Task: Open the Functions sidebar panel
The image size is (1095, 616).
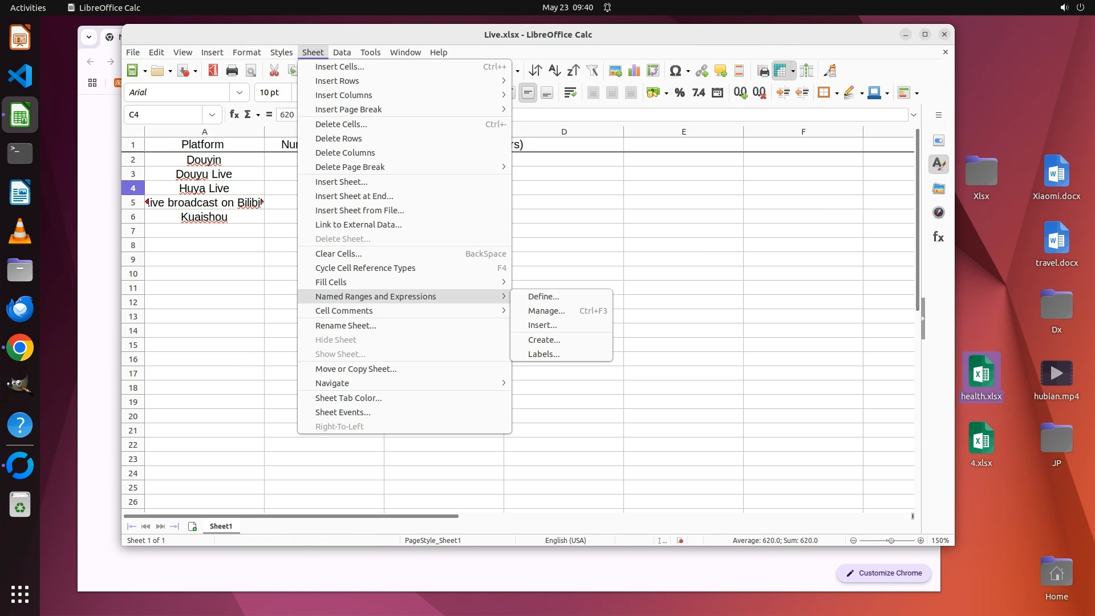Action: [938, 237]
